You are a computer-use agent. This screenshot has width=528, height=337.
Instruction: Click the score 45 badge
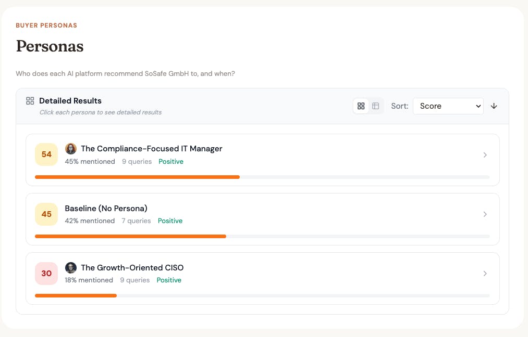46,214
